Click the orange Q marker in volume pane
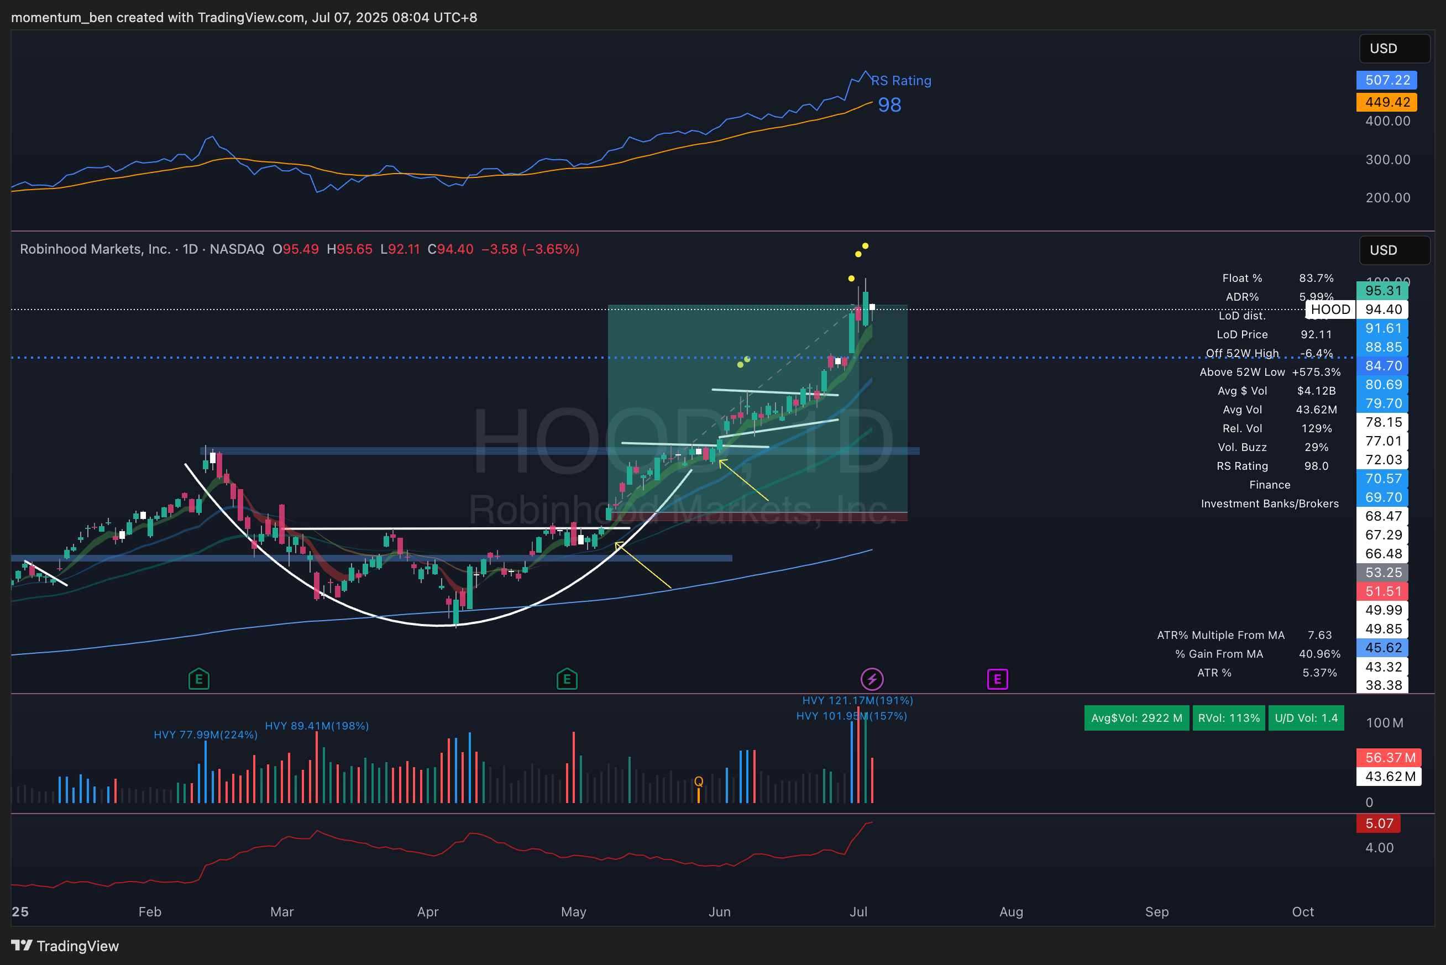The height and width of the screenshot is (965, 1446). click(x=698, y=782)
